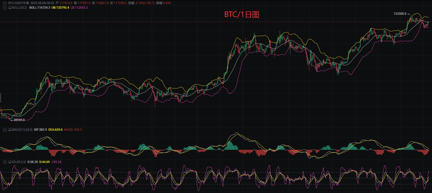Click the bell alert icon beside MACD(12,26,9)
Image resolution: width=432 pixels, height=193 pixels.
[10, 130]
